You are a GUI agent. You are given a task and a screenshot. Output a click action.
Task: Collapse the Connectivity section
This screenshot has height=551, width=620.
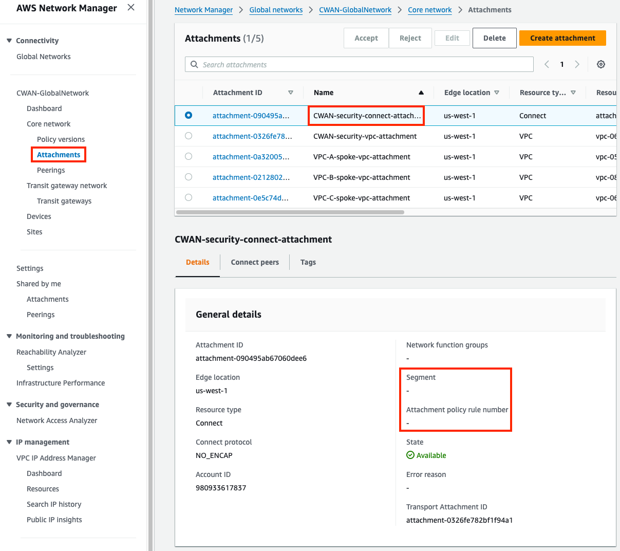click(9, 41)
